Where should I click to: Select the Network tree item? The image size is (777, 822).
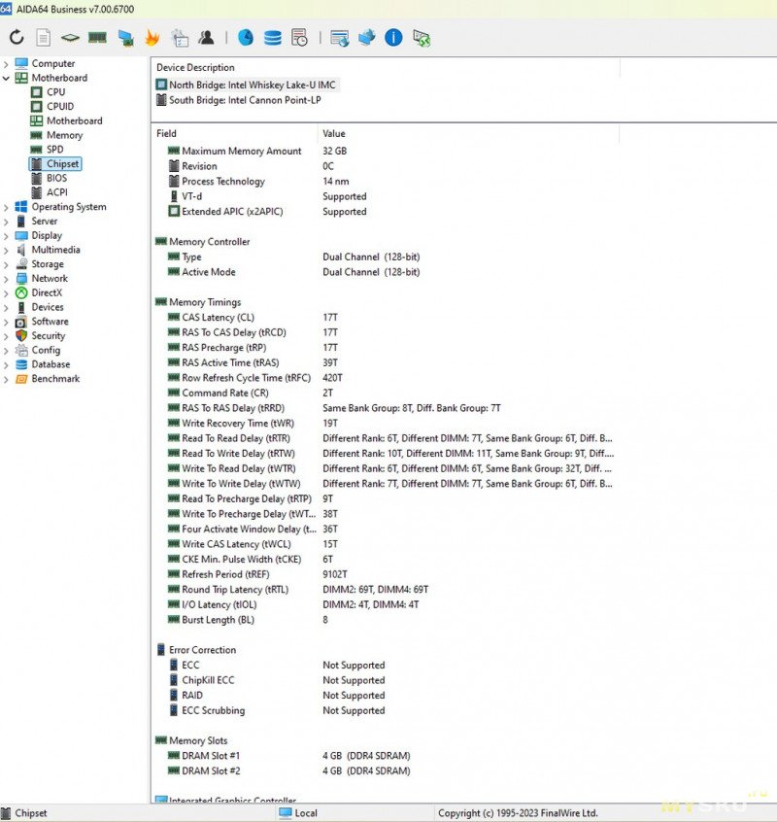(x=50, y=278)
